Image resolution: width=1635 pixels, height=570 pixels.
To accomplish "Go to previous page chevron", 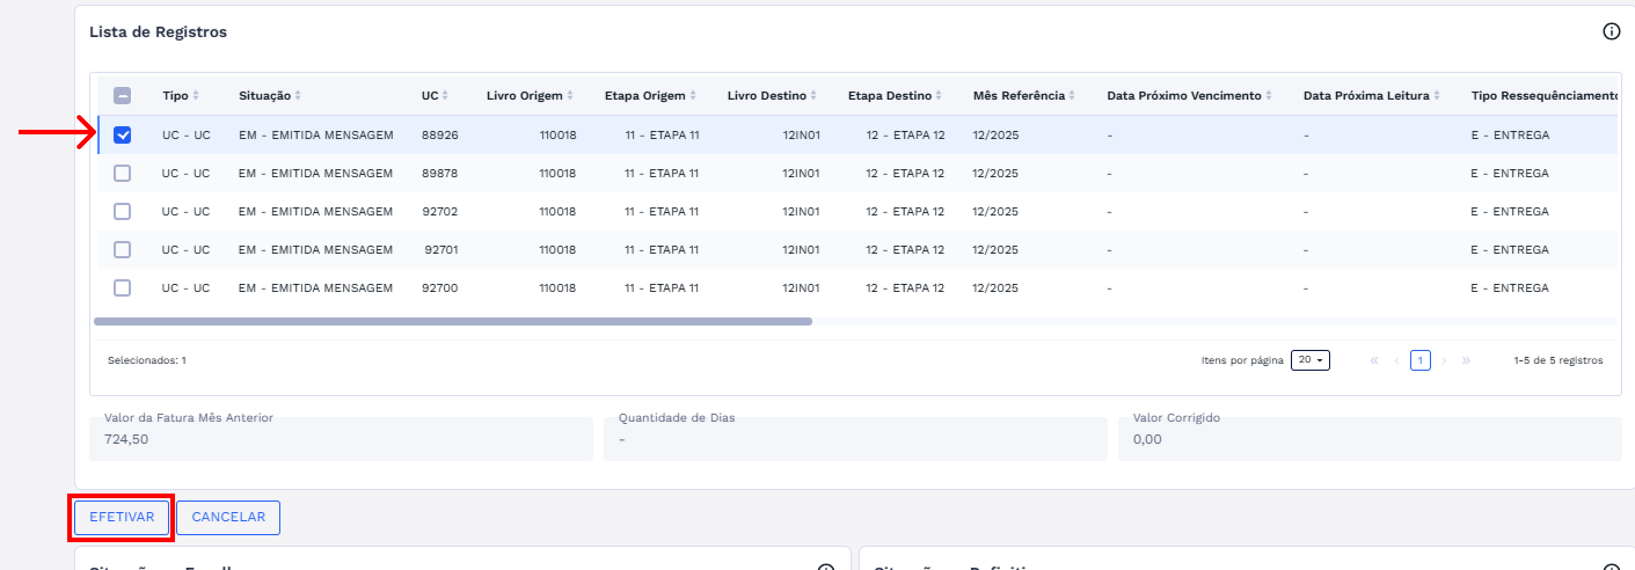I will point(1396,360).
